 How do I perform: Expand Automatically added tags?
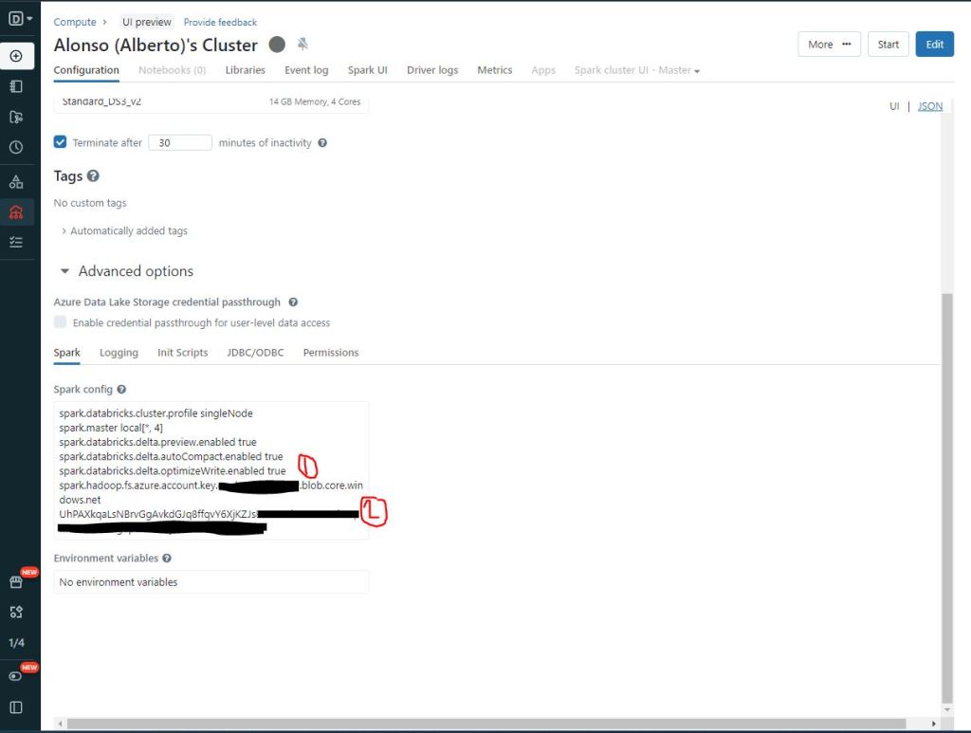click(x=123, y=231)
